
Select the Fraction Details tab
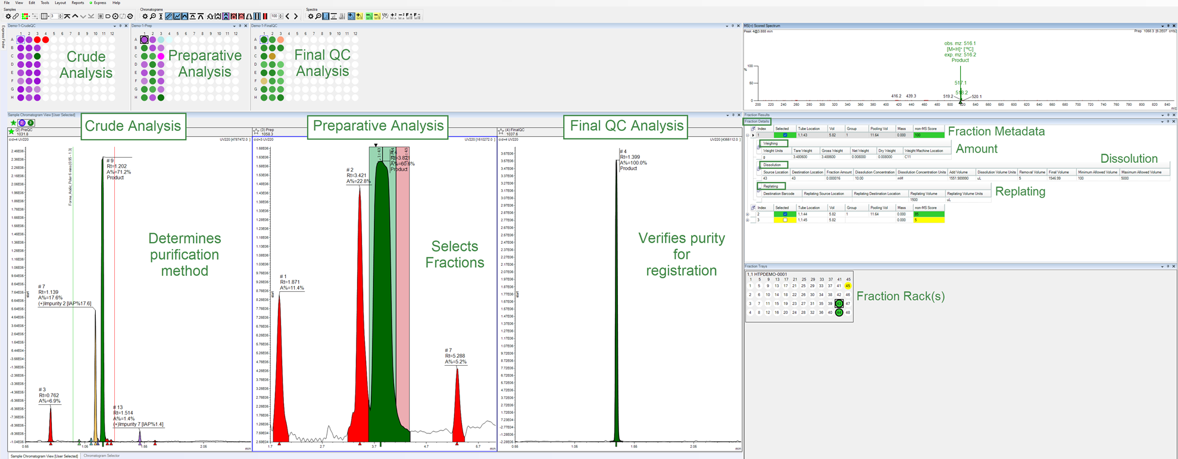757,121
